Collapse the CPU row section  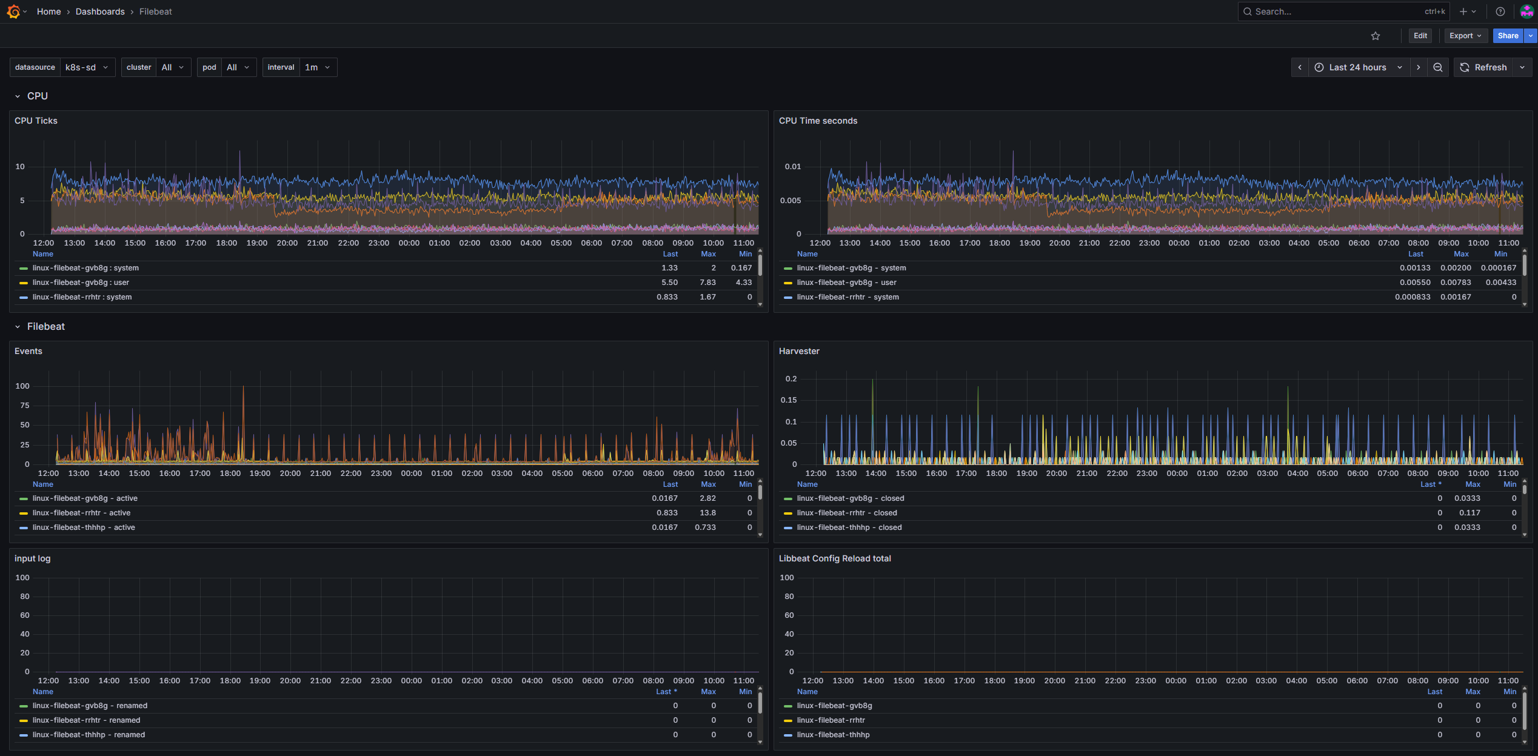pyautogui.click(x=18, y=96)
